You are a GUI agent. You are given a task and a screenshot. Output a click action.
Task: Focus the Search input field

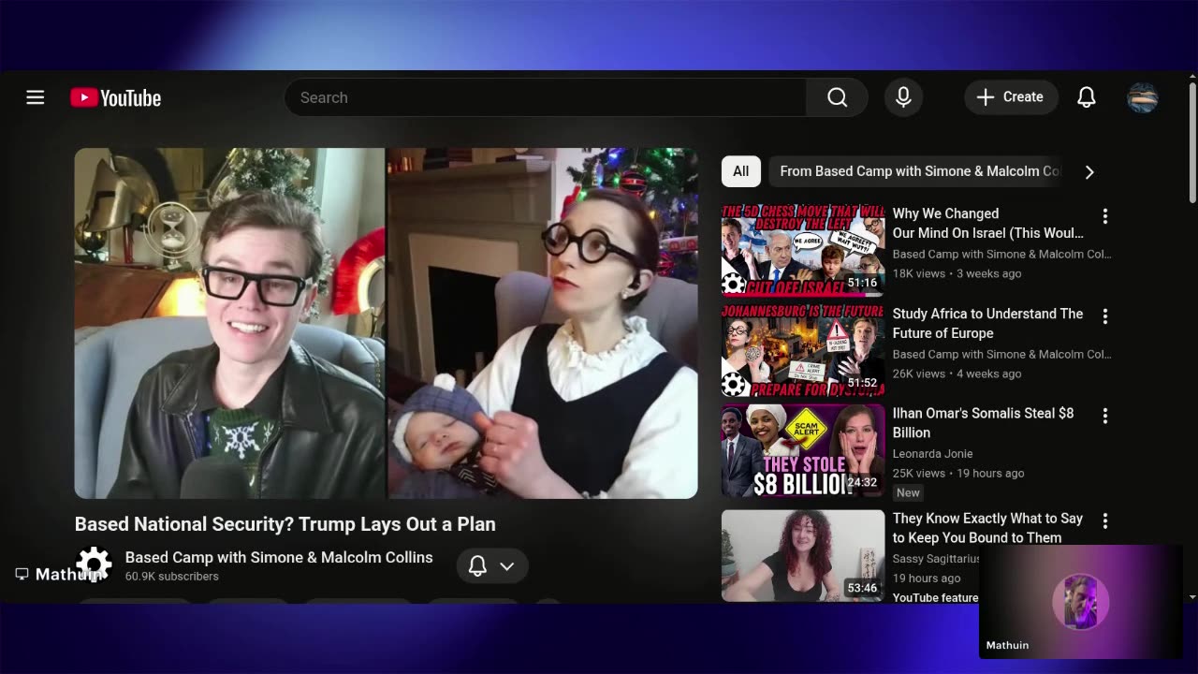click(546, 97)
